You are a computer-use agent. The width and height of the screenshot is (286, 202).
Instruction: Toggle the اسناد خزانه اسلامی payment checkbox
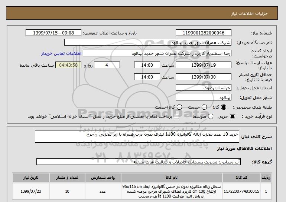tap(176, 117)
